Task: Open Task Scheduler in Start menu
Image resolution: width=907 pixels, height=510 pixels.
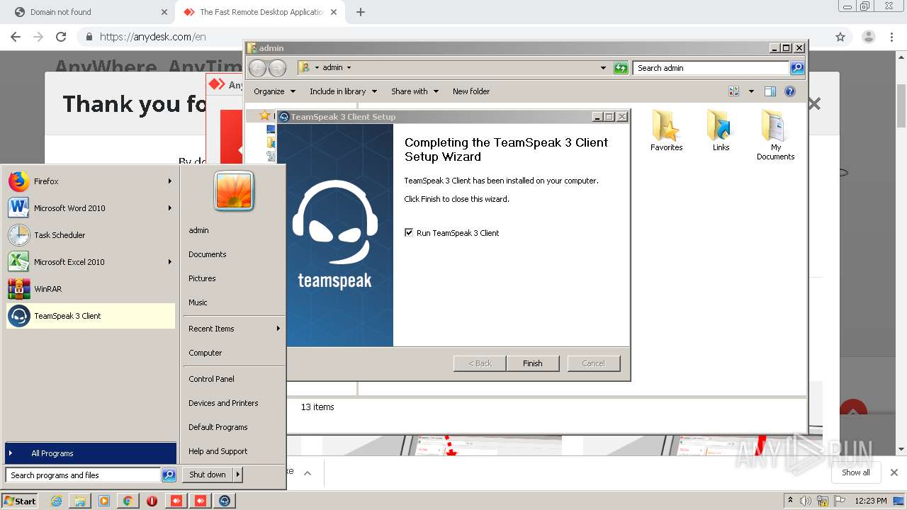Action: 91,235
